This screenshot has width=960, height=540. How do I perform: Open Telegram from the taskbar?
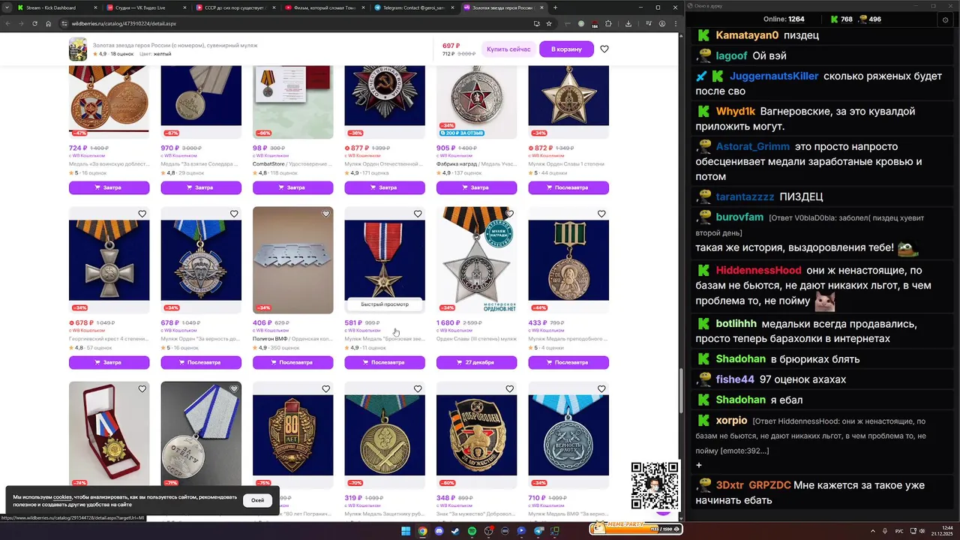(538, 531)
